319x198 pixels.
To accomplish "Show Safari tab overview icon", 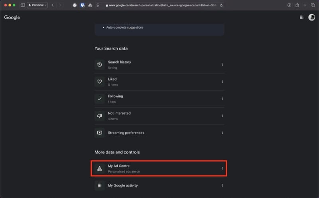I will point(313,5).
